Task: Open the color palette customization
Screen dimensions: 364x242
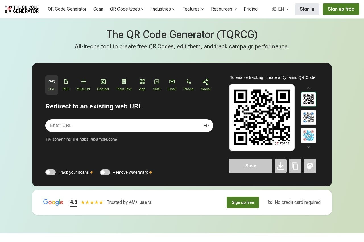Action: click(310, 166)
